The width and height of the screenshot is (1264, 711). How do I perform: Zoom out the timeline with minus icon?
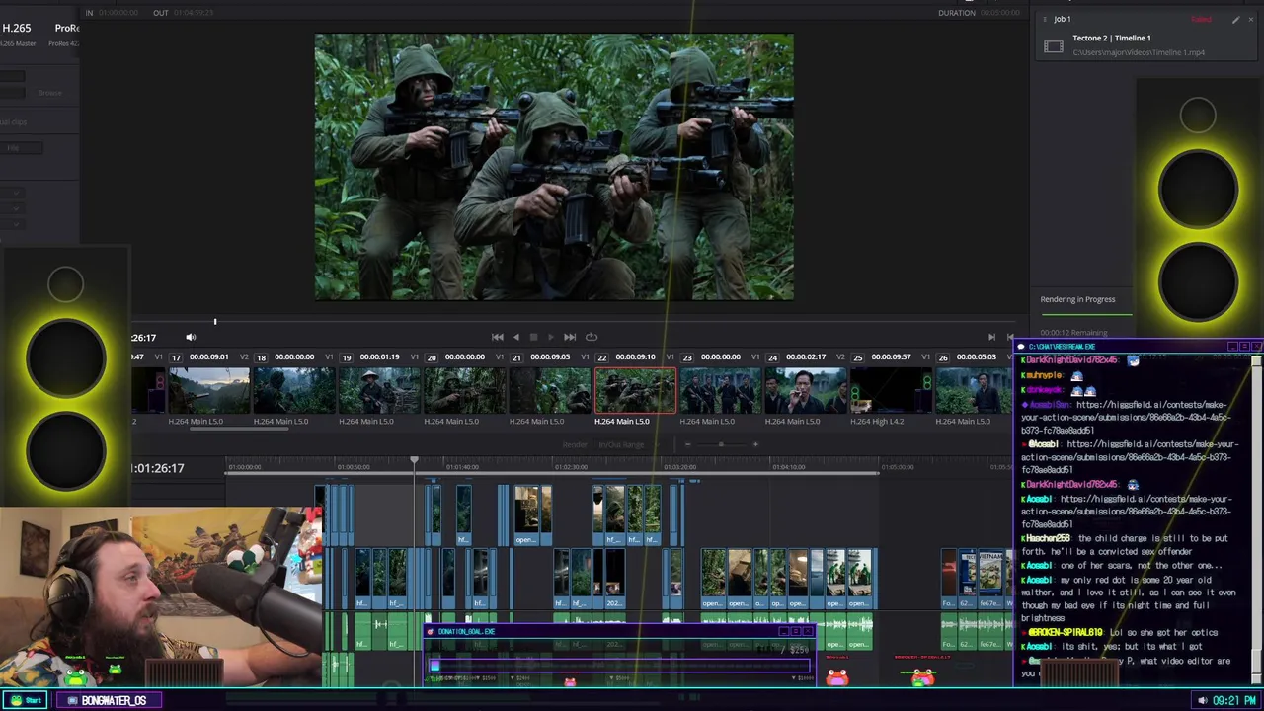pos(688,444)
